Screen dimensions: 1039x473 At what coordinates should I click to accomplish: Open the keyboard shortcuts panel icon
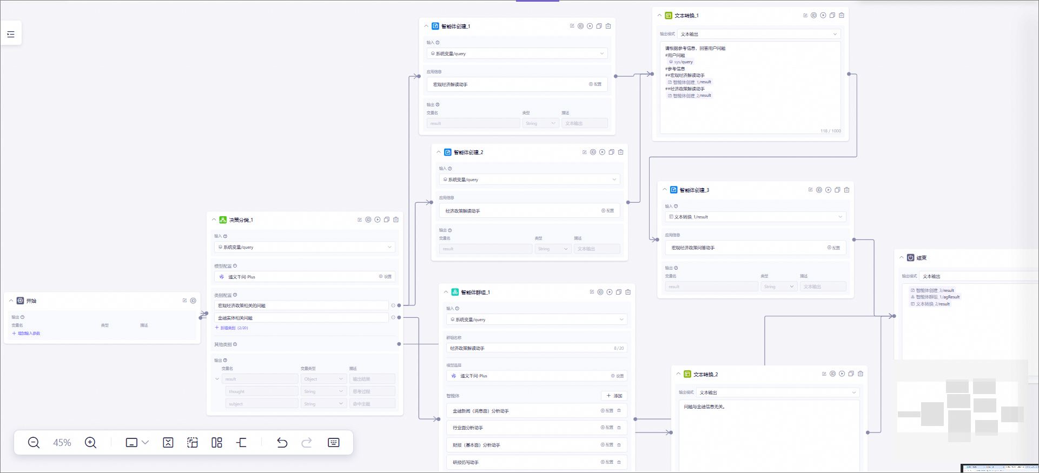click(x=334, y=443)
